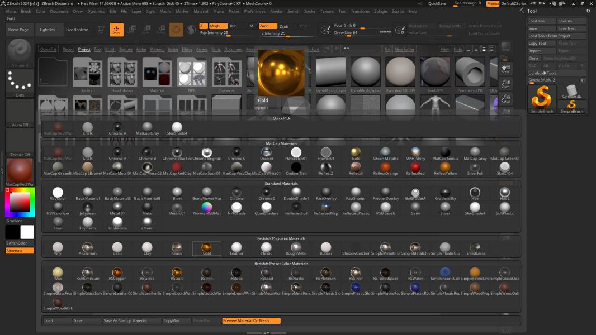The width and height of the screenshot is (596, 335).
Task: Open the Zplugin menu
Action: [x=381, y=11]
